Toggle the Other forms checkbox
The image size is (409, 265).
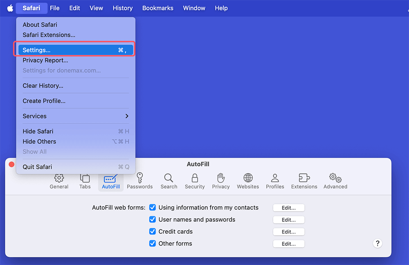pyautogui.click(x=153, y=243)
